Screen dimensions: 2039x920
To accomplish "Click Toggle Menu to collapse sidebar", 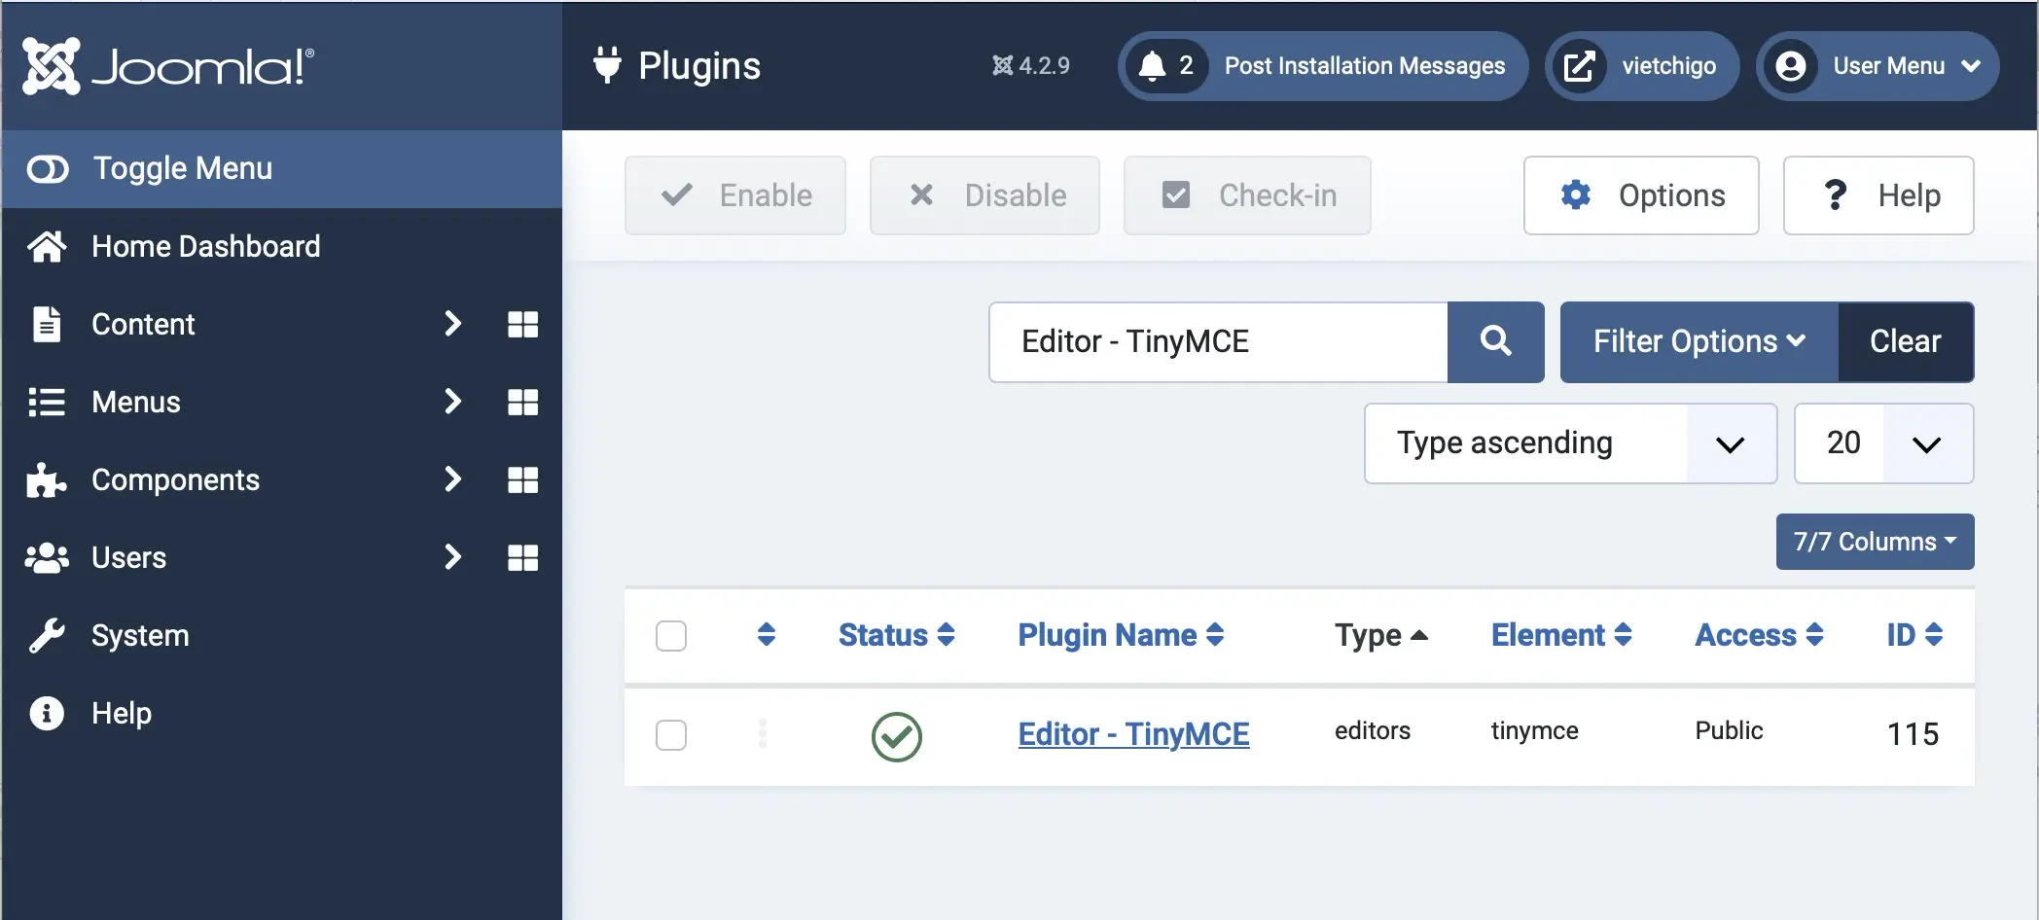I will 182,169.
